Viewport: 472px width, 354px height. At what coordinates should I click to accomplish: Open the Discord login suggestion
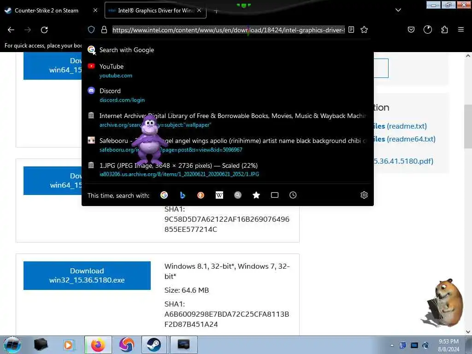click(227, 95)
